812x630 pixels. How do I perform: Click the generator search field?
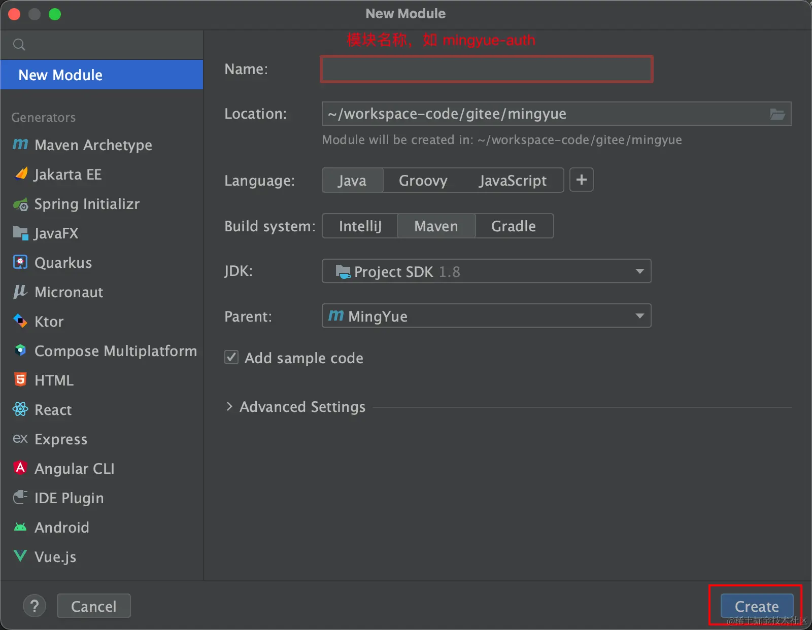(101, 45)
